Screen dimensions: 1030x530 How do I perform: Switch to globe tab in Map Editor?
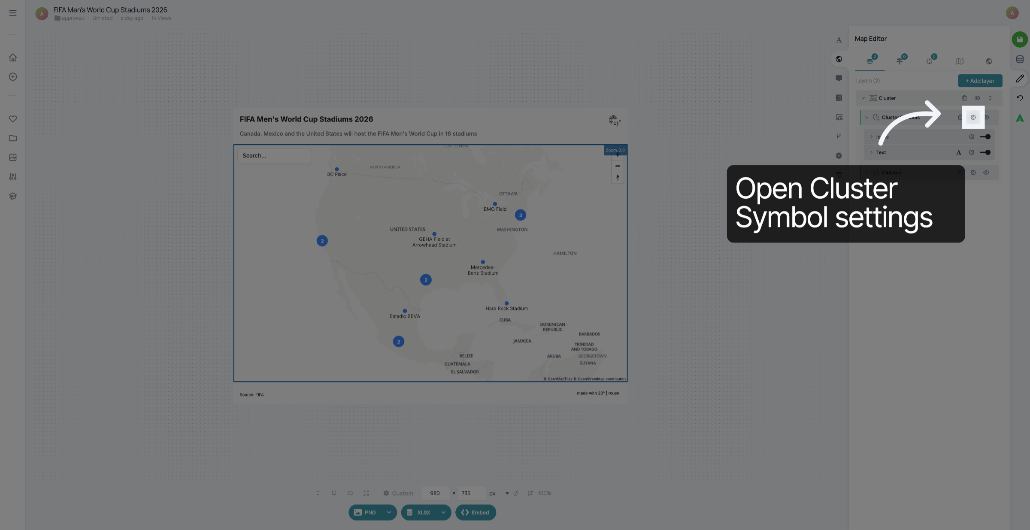(989, 61)
